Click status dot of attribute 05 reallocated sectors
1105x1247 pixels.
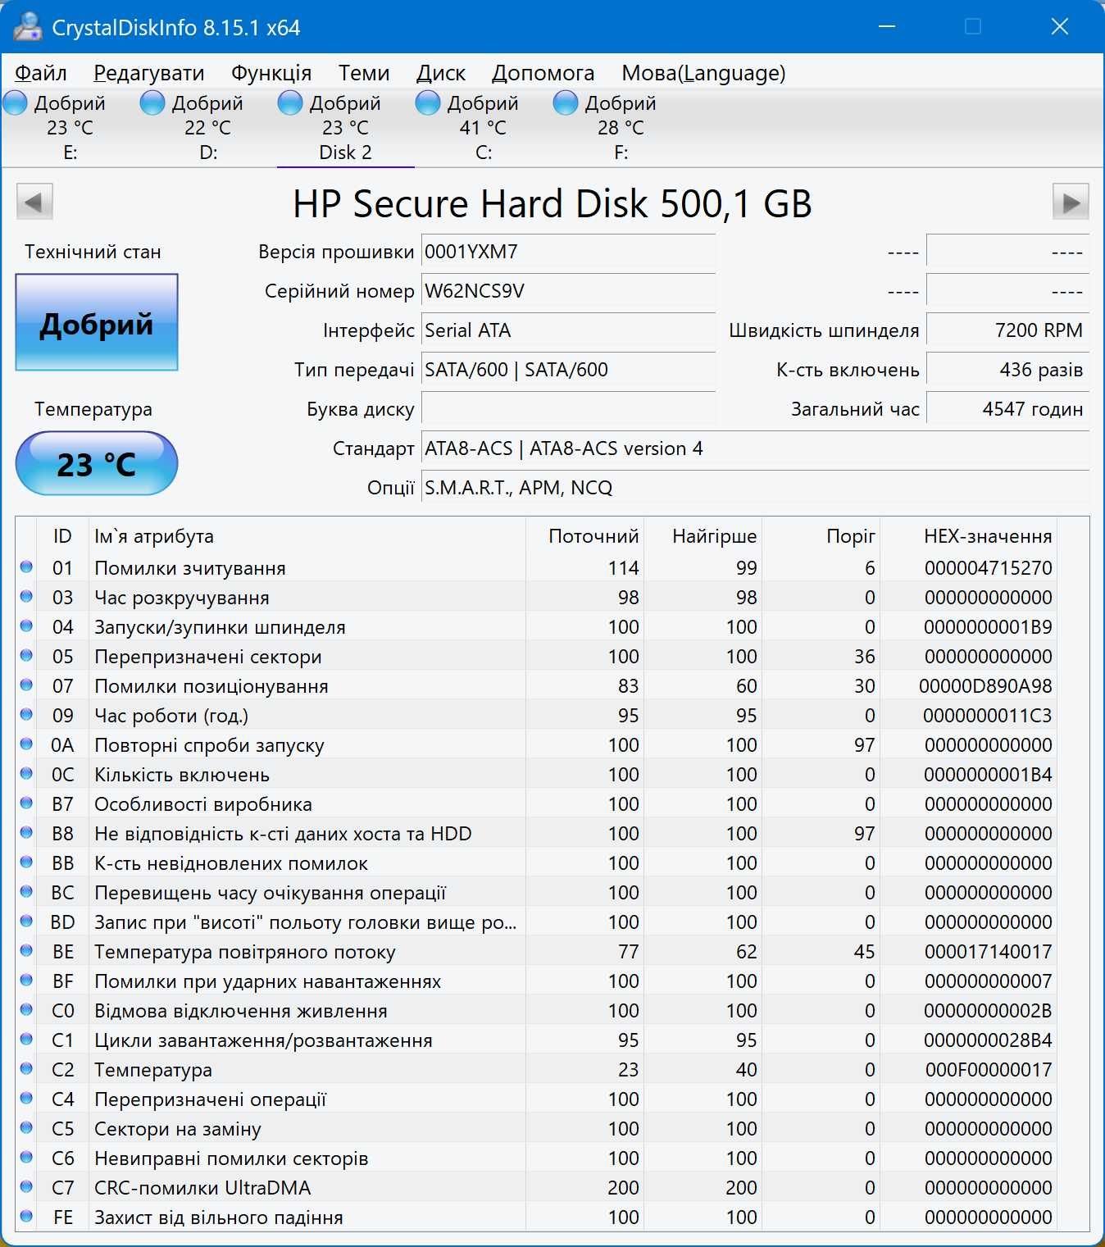coord(26,655)
